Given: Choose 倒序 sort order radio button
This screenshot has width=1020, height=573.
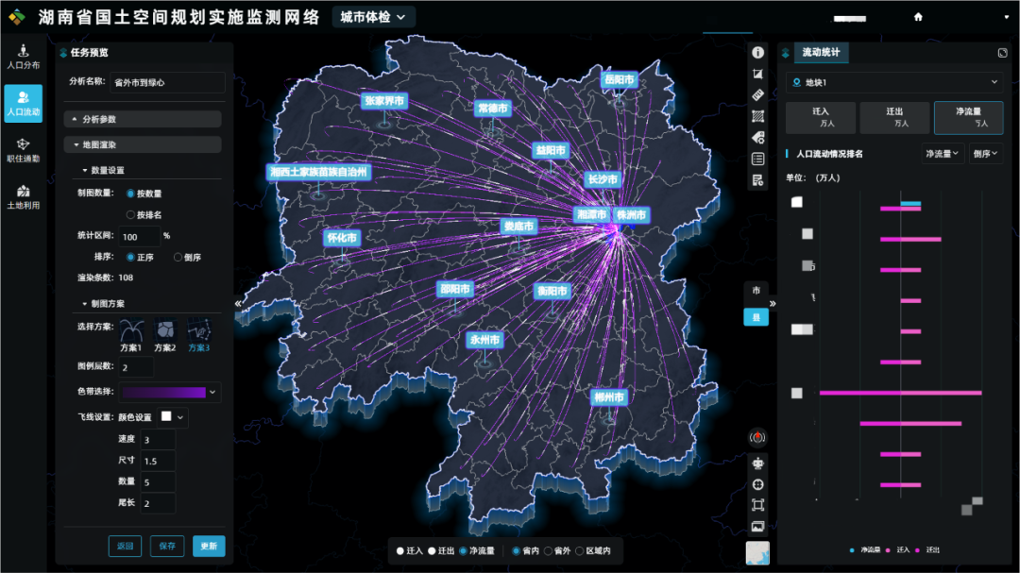Looking at the screenshot, I should 178,257.
